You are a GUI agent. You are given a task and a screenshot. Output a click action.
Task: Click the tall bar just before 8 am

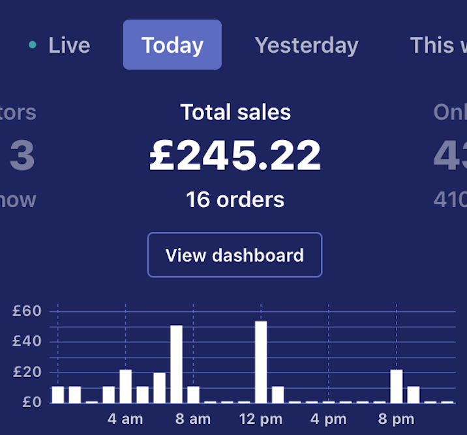click(176, 364)
